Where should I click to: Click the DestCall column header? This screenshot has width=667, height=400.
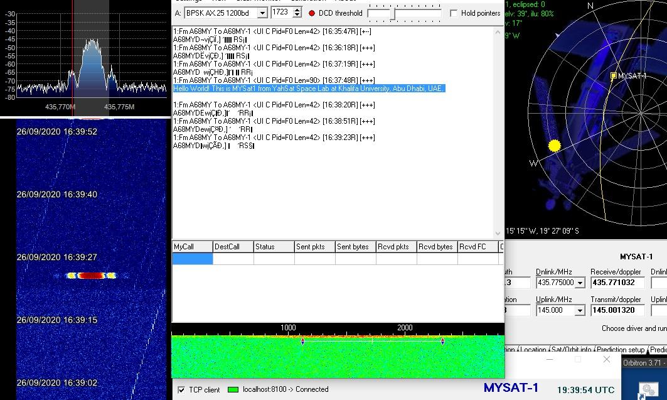tap(233, 247)
